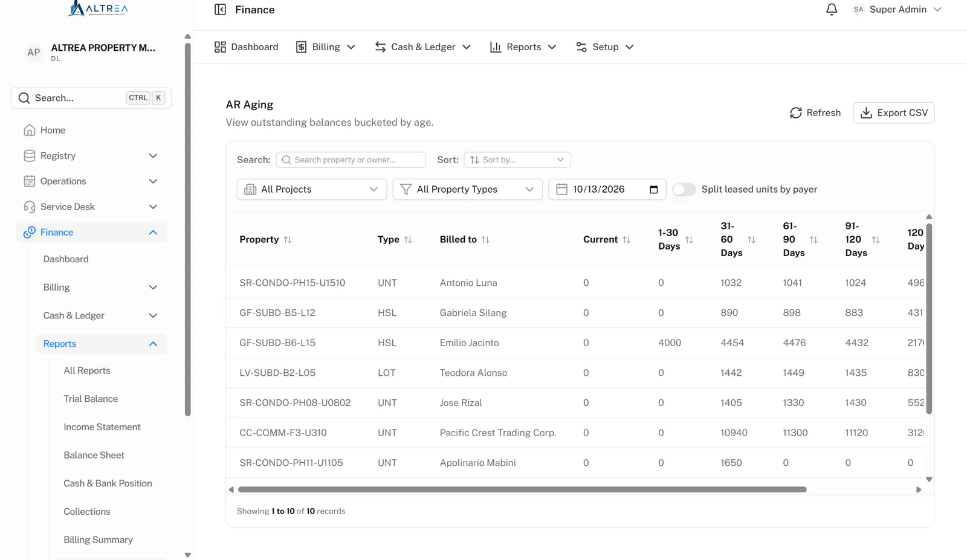Click the Refresh circular arrows icon
967x560 pixels.
(796, 113)
